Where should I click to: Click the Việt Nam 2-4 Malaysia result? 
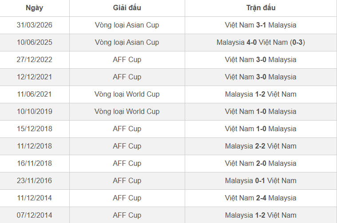pos(261,198)
